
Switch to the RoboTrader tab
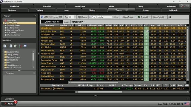(x=80, y=6)
